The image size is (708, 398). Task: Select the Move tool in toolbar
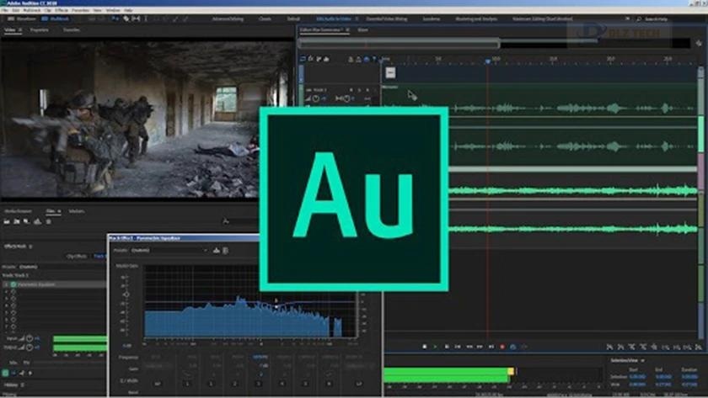coord(115,19)
